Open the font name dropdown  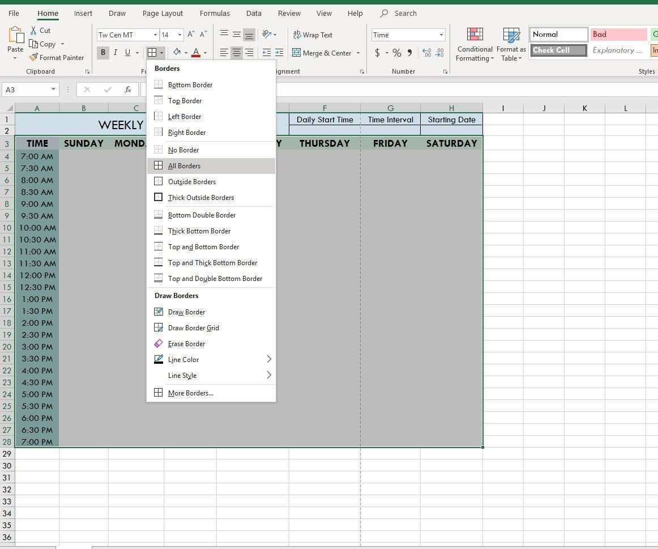tap(155, 35)
